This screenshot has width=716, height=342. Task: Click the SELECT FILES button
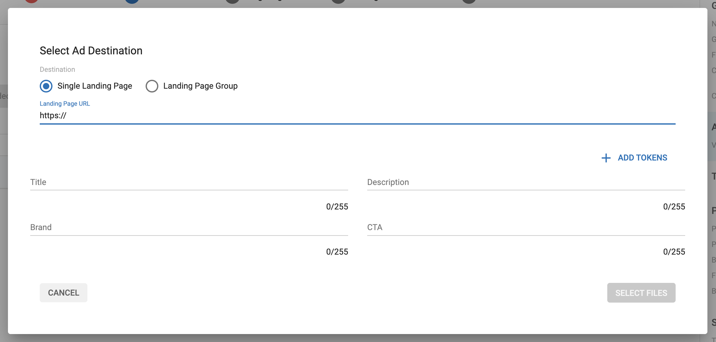(x=641, y=293)
